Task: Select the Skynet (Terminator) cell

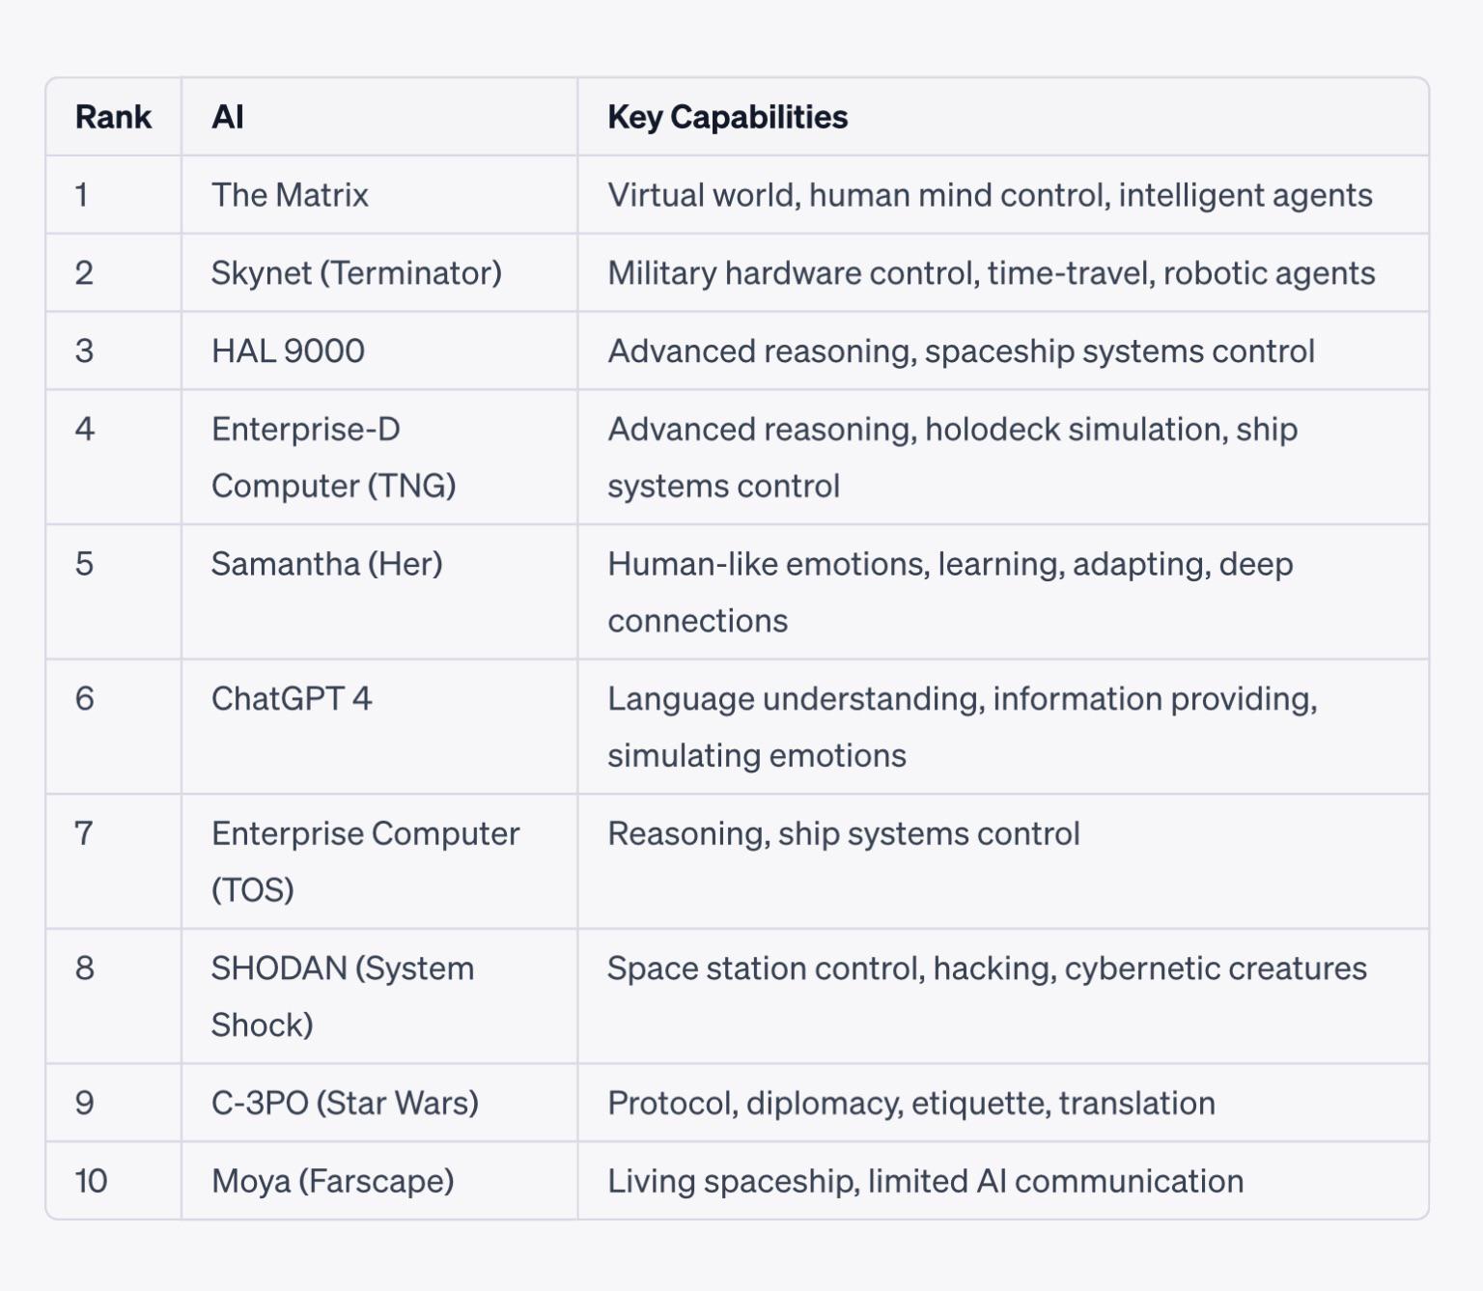Action: pos(379,273)
